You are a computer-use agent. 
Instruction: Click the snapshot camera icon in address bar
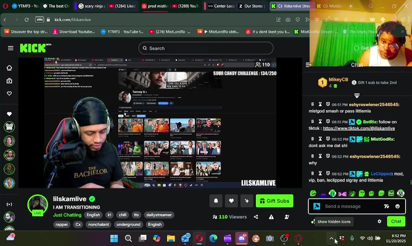[x=288, y=19]
